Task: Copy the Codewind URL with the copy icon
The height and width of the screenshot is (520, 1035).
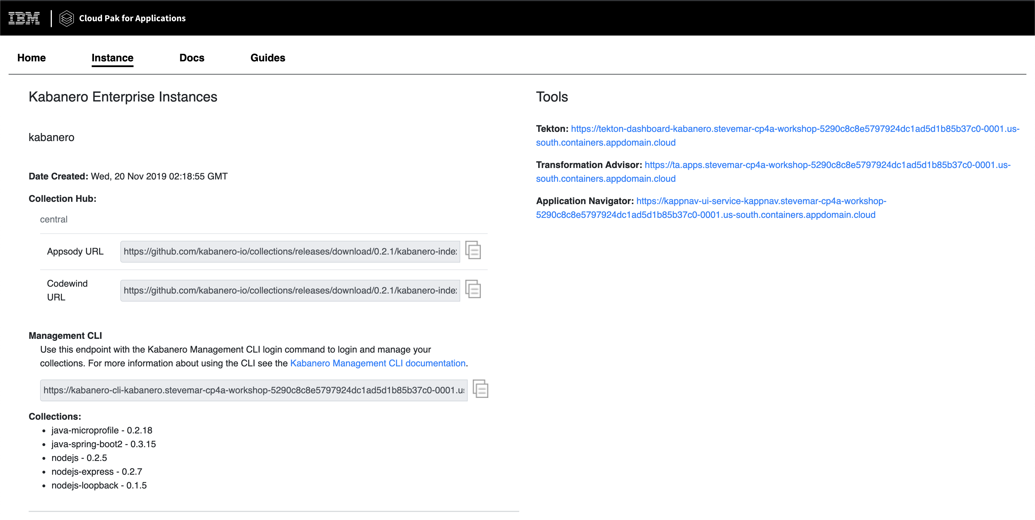Action: (473, 289)
